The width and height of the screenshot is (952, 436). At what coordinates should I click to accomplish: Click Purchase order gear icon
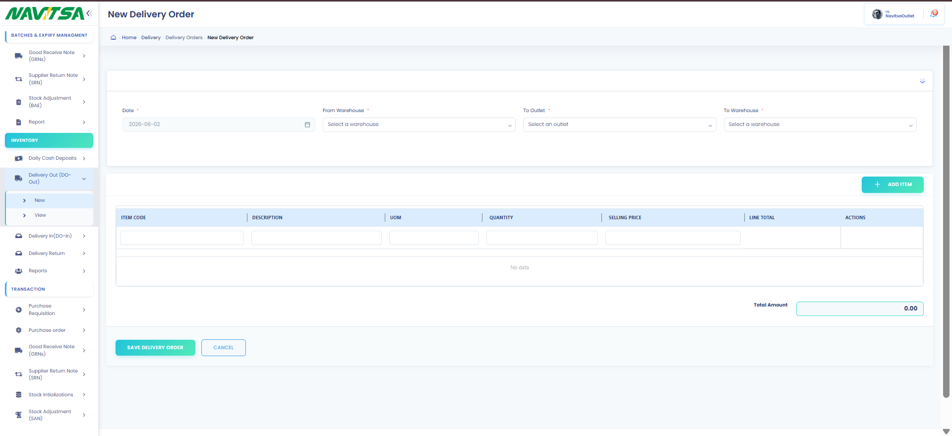18,330
